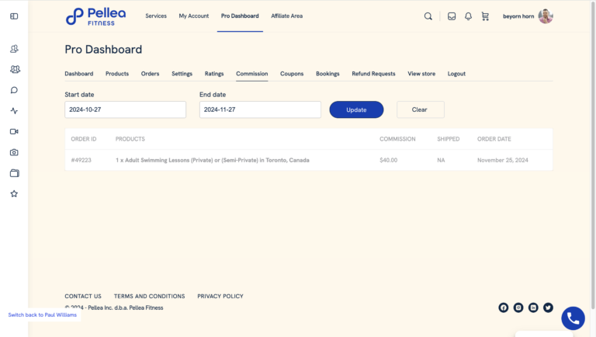Screen dimensions: 596x337
Task: Open the star favorites sidebar icon
Action: pyautogui.click(x=14, y=194)
